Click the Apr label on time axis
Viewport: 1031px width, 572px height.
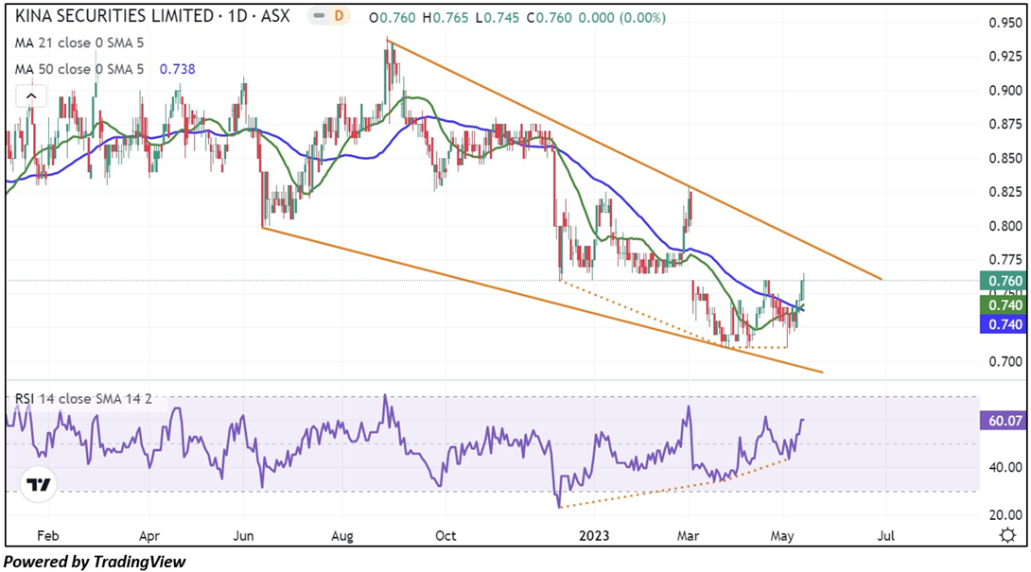coord(149,536)
